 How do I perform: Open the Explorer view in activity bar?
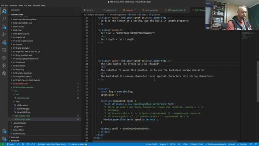tap(4, 11)
